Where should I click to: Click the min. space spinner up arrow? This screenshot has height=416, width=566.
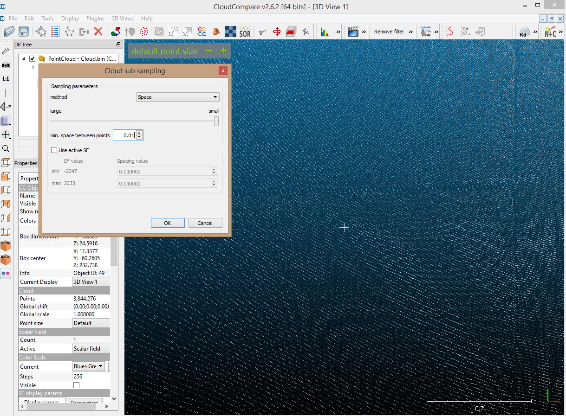pos(139,133)
